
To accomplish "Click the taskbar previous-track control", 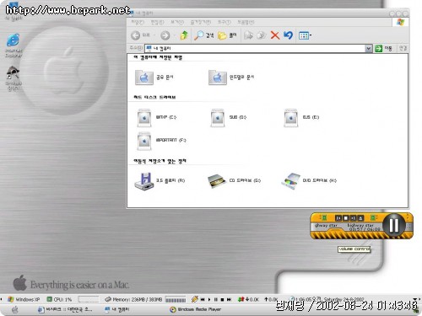I will click(x=203, y=300).
